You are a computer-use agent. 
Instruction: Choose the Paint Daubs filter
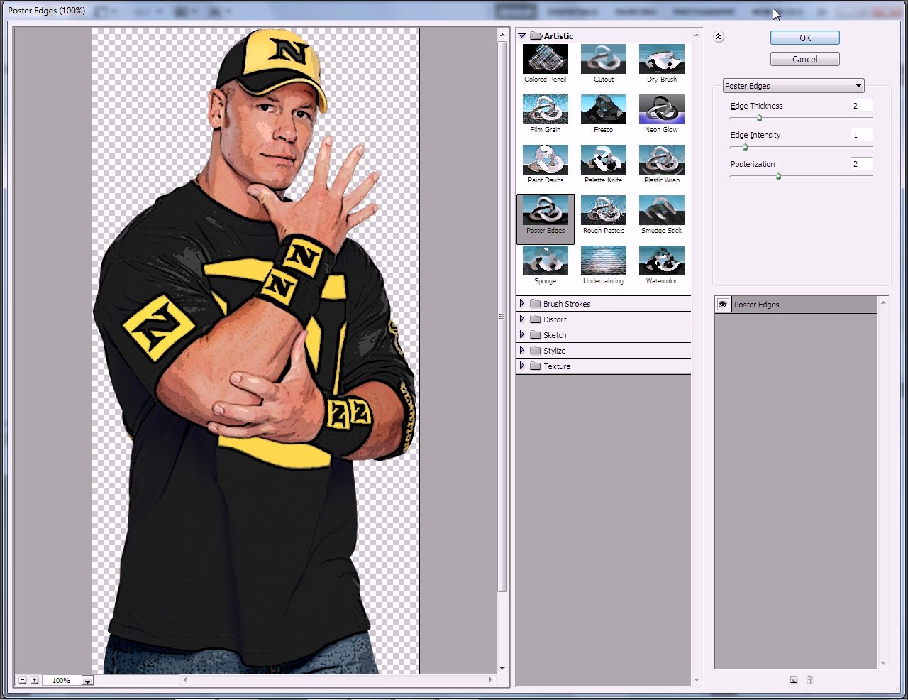(545, 160)
